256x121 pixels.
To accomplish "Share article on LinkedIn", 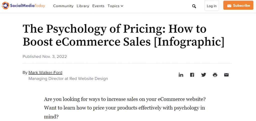I will (181, 75).
